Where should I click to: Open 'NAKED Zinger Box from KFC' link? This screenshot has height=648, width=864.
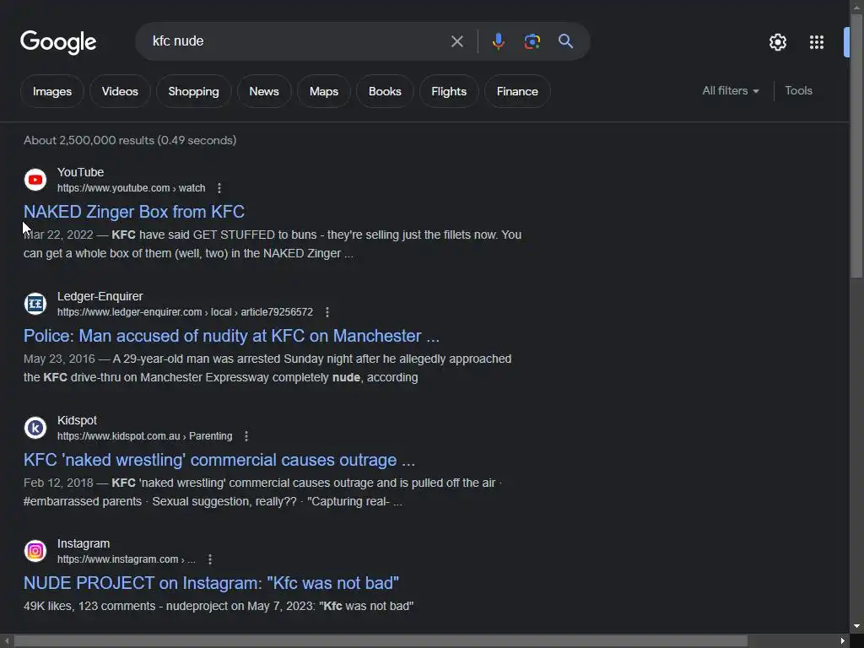tap(134, 212)
